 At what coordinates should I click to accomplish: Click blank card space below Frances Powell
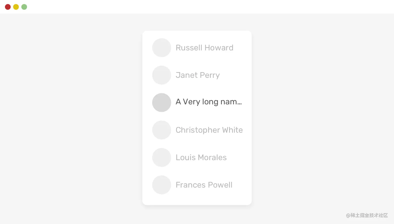[197, 200]
